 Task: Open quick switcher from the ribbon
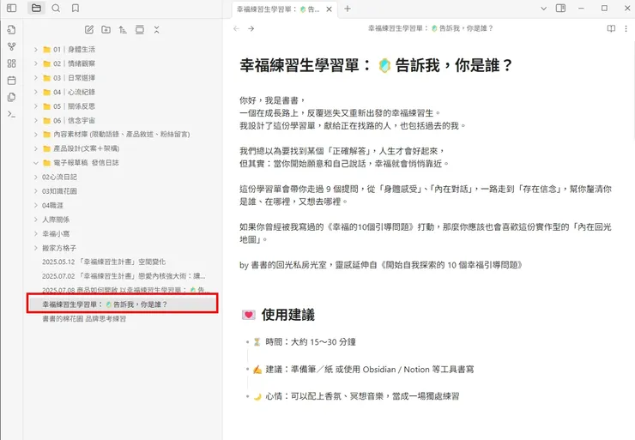(x=12, y=29)
